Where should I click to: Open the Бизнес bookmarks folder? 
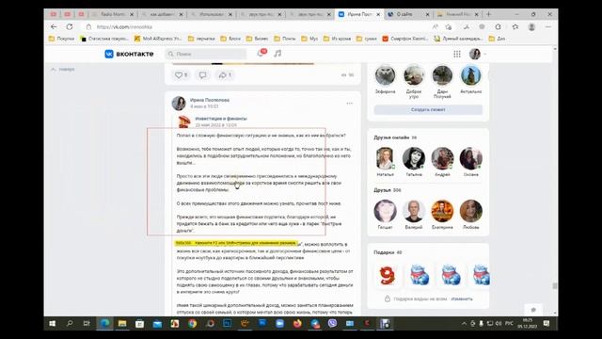pyautogui.click(x=257, y=39)
